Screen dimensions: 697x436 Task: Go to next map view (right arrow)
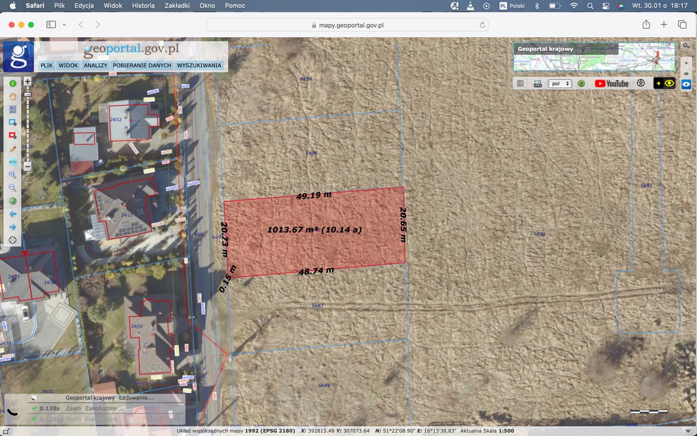[x=13, y=227]
